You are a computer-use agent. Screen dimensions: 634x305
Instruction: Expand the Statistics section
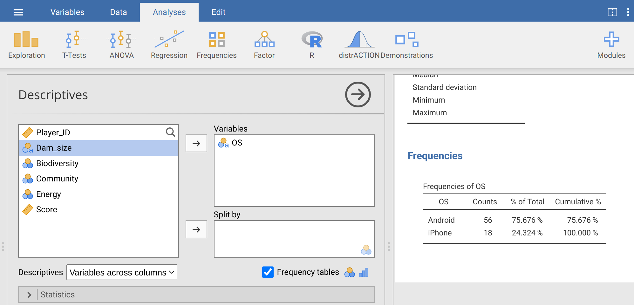(30, 295)
